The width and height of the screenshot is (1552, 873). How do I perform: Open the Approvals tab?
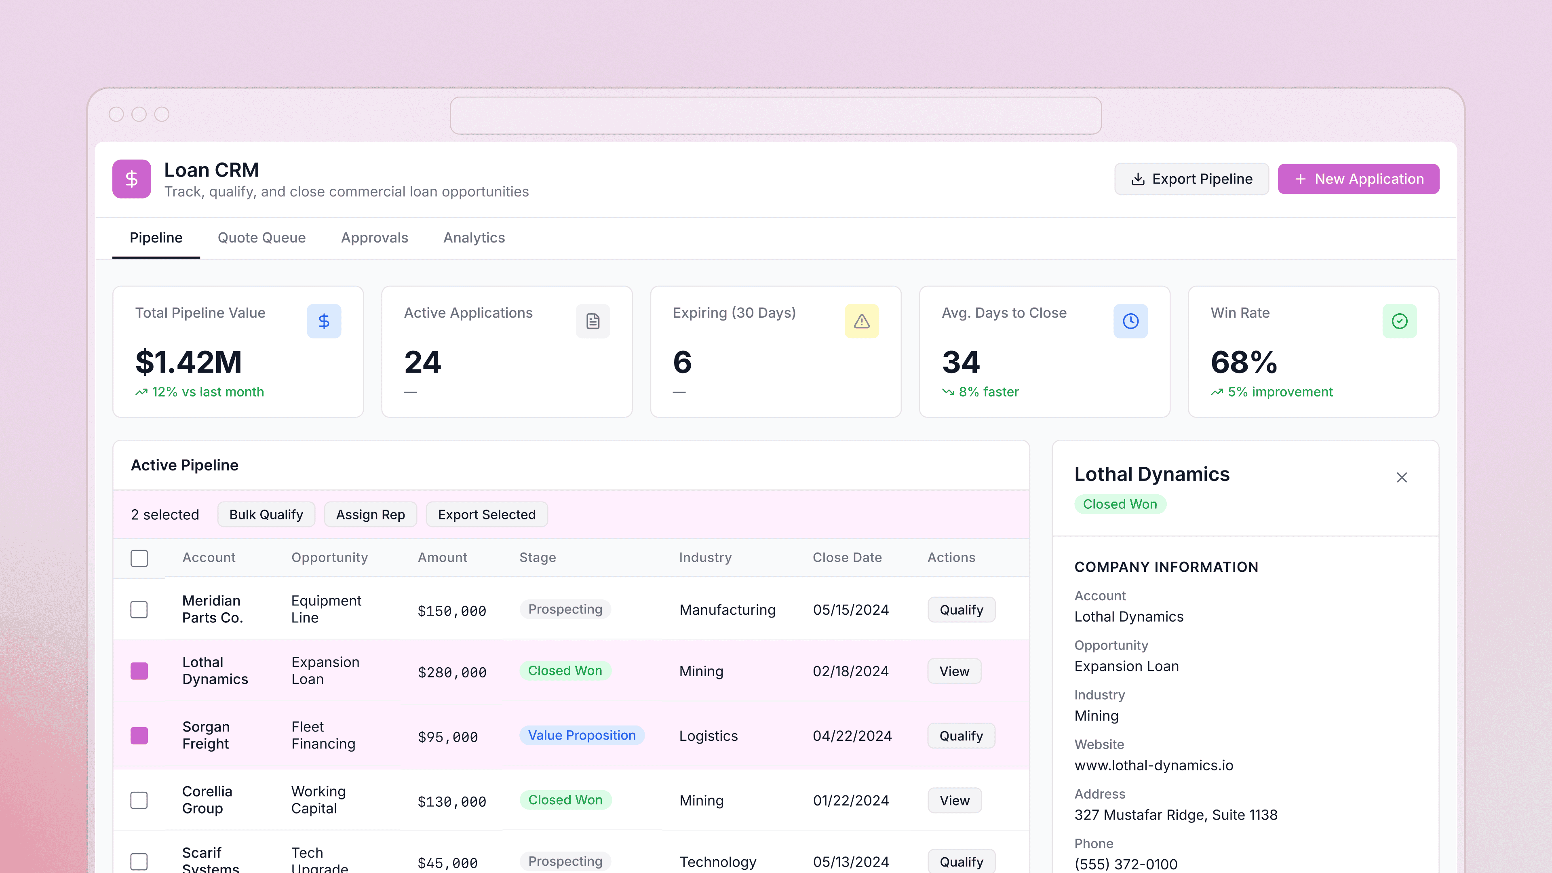coord(375,238)
